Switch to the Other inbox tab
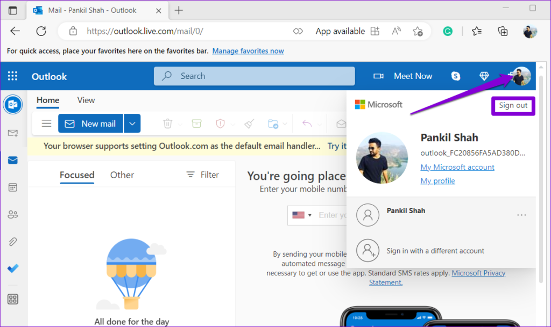The width and height of the screenshot is (551, 327). coord(122,175)
